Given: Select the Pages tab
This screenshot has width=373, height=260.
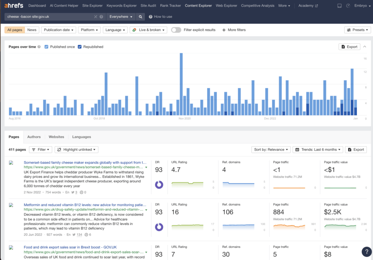Looking at the screenshot, I should pyautogui.click(x=14, y=137).
